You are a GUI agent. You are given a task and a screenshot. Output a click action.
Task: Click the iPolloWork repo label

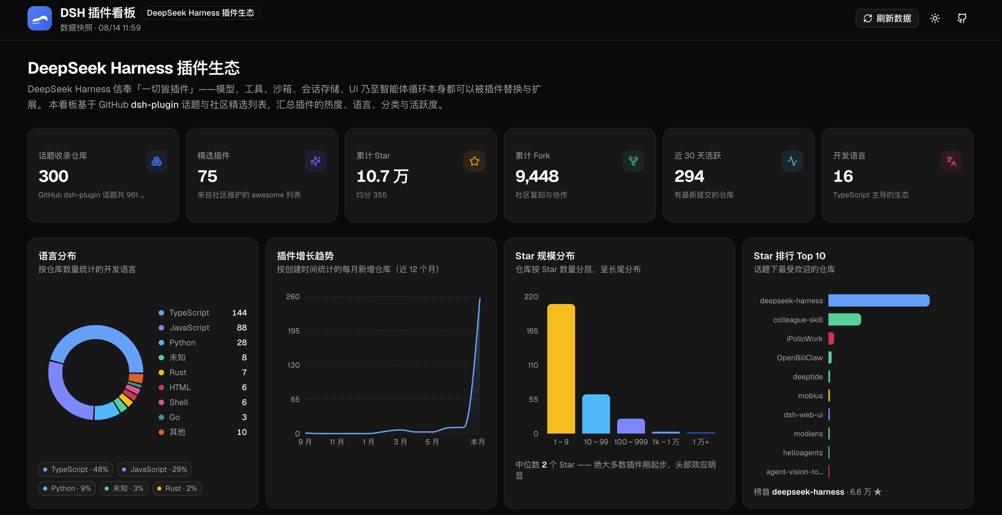click(x=804, y=339)
